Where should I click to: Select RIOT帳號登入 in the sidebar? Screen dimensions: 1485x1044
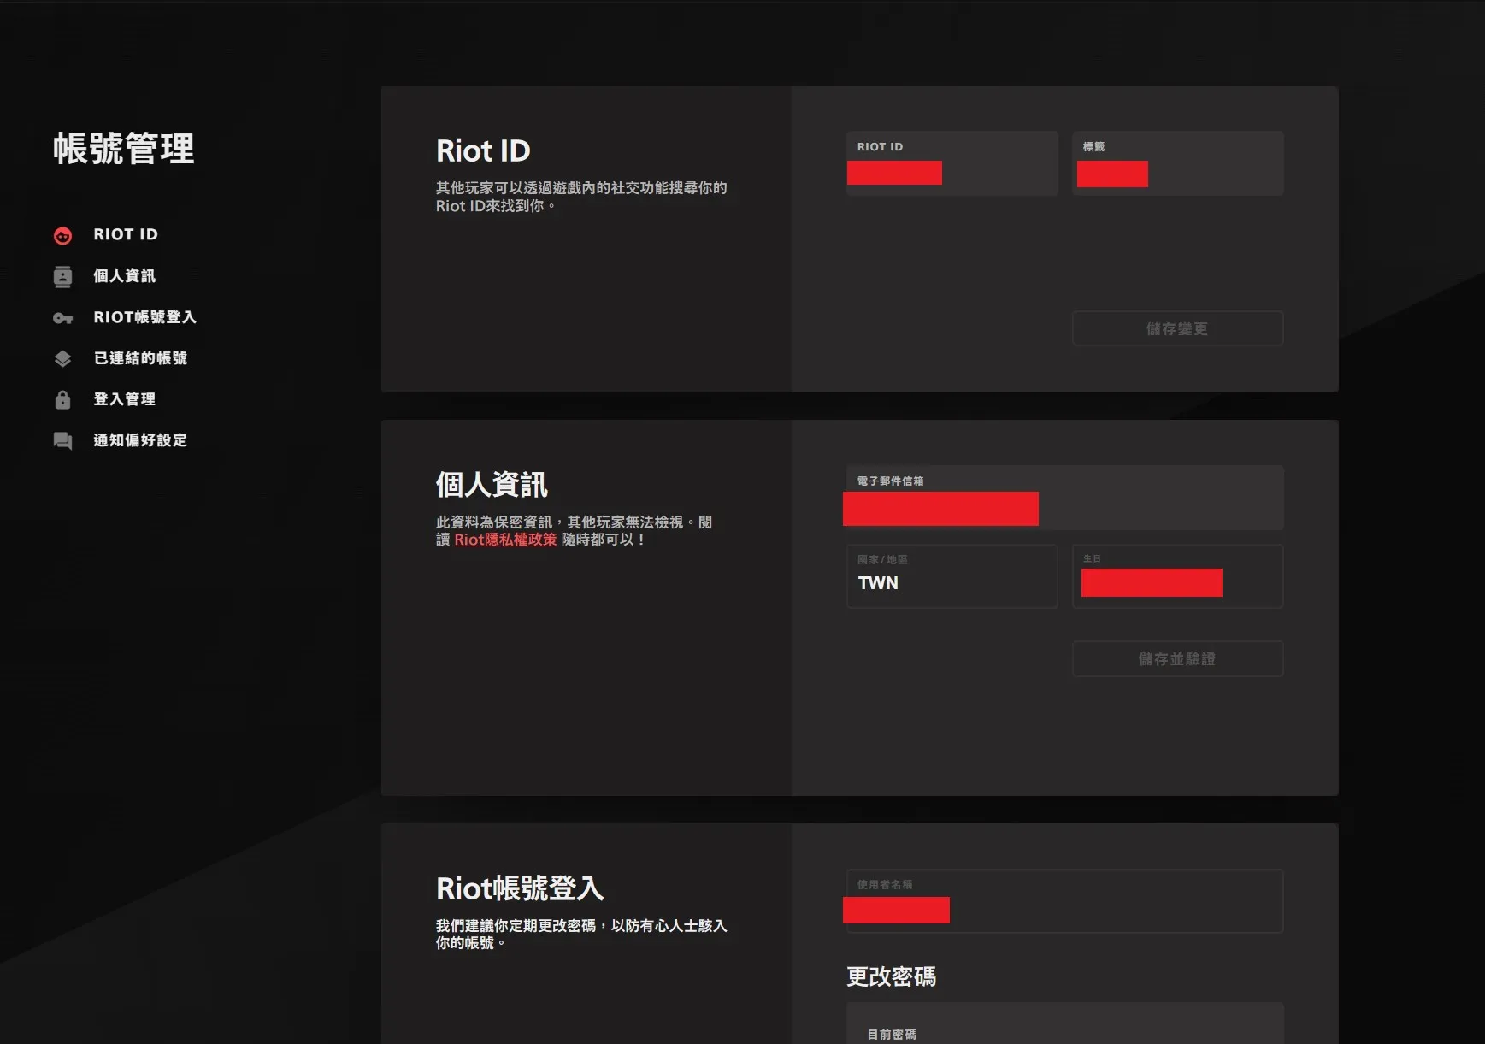tap(144, 316)
